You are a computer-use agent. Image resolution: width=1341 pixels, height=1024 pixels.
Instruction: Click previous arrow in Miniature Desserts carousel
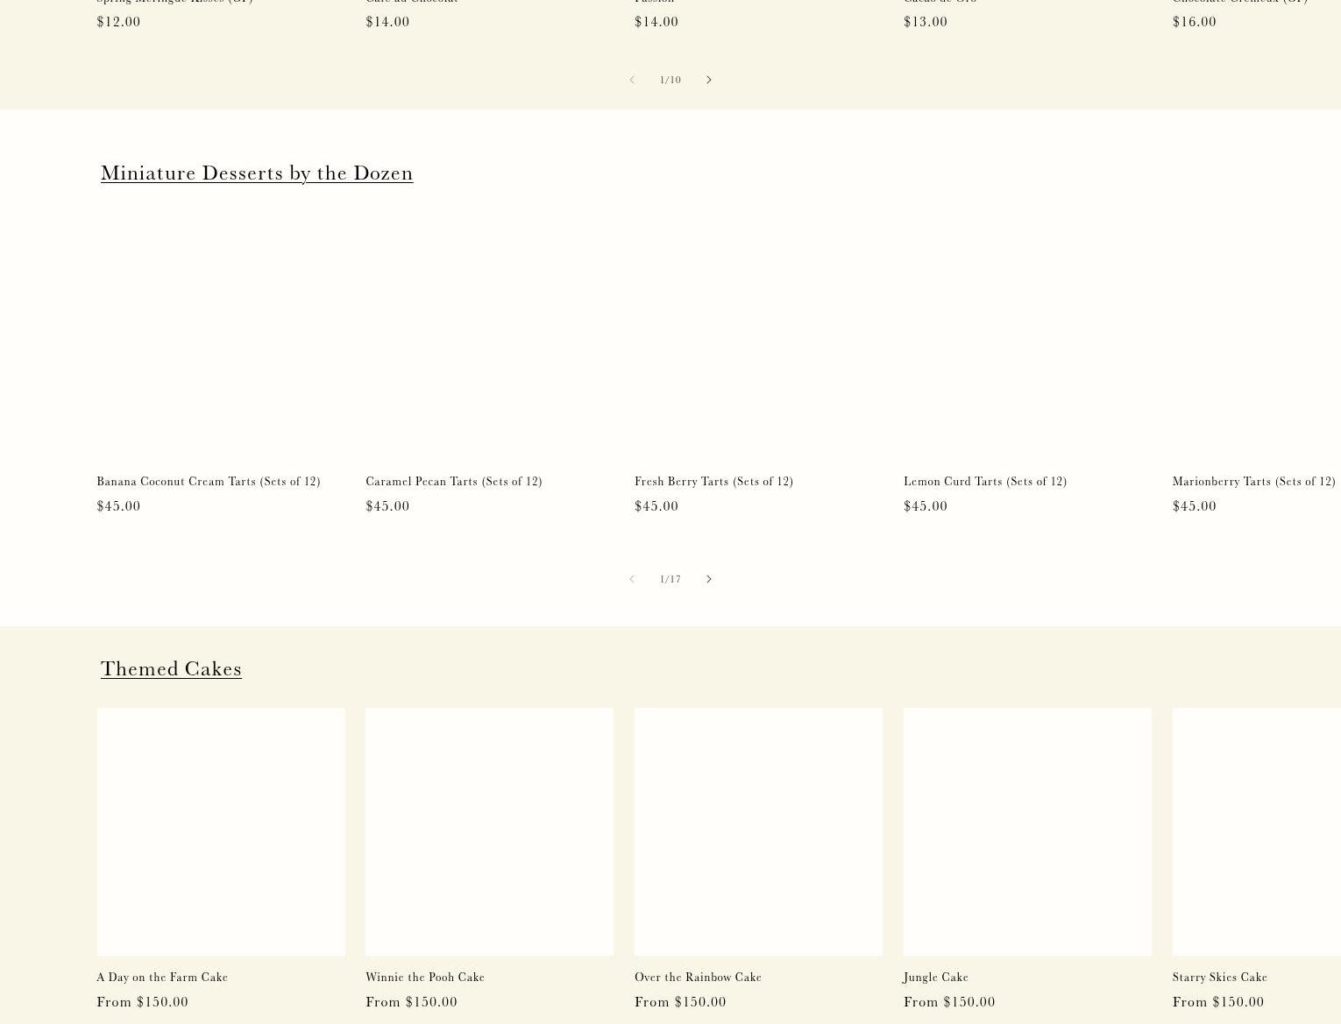click(x=631, y=579)
